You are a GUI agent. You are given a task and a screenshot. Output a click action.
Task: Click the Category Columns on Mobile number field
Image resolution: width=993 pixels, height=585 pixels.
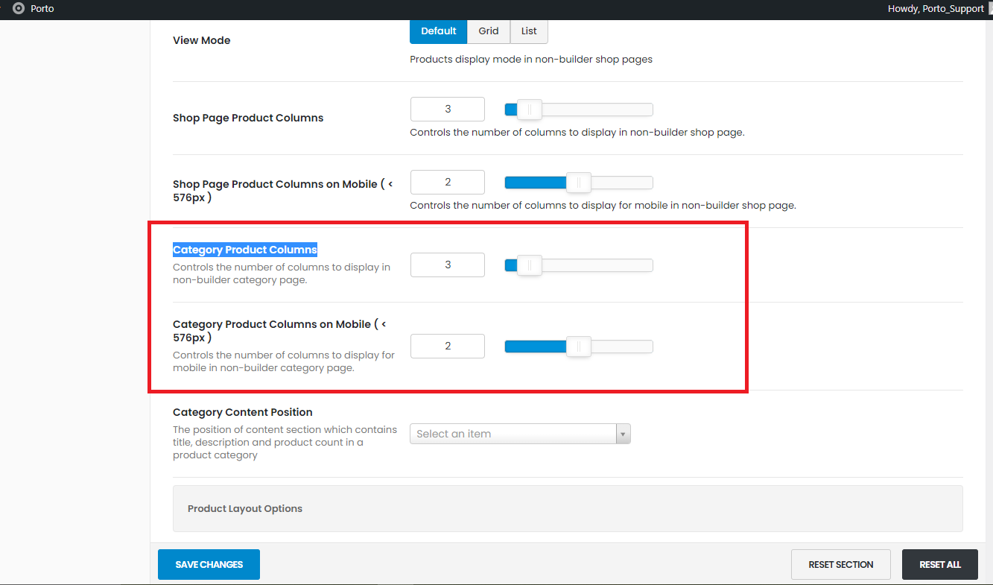448,346
